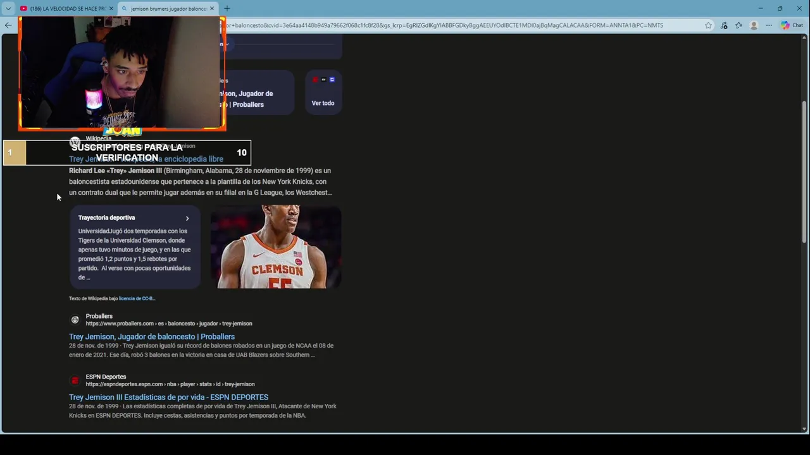Click the Proballers URL breadcrumb
This screenshot has width=810, height=455.
(x=169, y=324)
